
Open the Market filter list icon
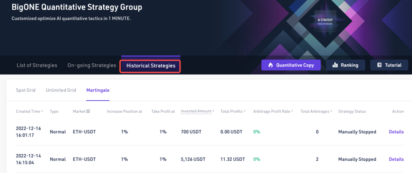click(88, 111)
